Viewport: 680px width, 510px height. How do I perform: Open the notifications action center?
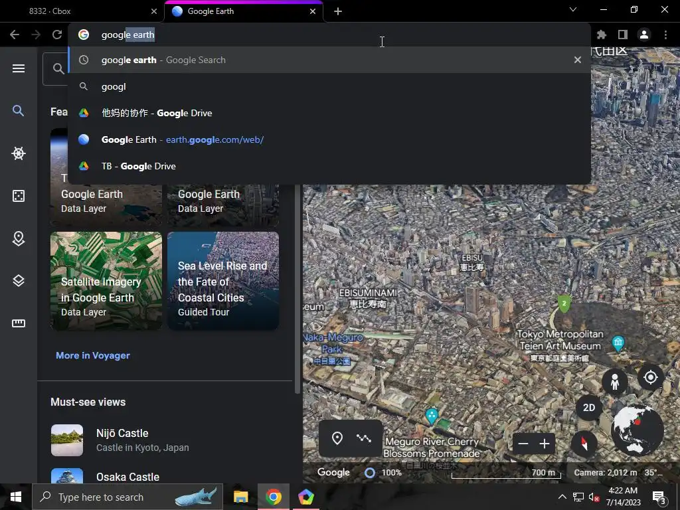click(659, 497)
